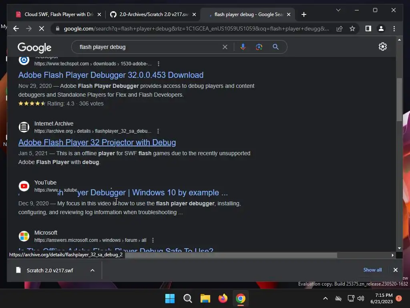The height and width of the screenshot is (308, 410).
Task: Select flash player debug Google tab
Action: (247, 14)
